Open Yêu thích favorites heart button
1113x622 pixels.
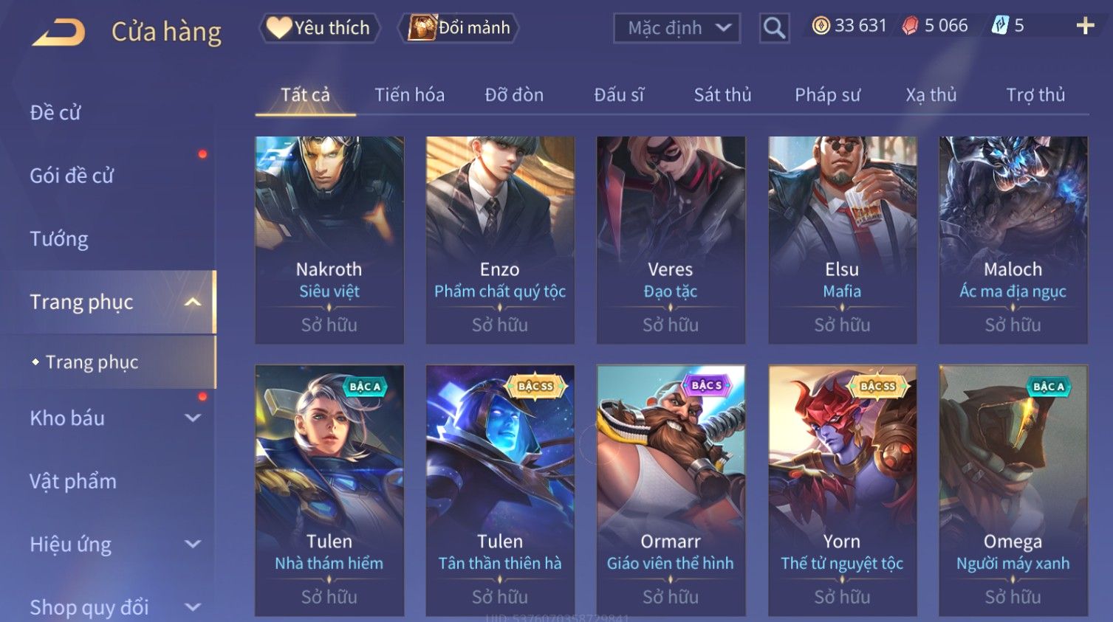(x=319, y=28)
